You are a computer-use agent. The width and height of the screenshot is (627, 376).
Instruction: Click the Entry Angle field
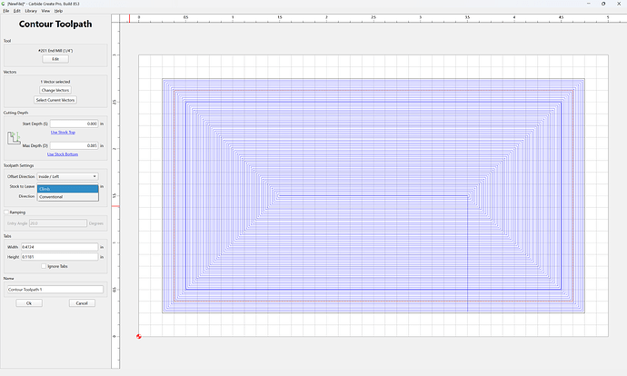click(x=58, y=223)
